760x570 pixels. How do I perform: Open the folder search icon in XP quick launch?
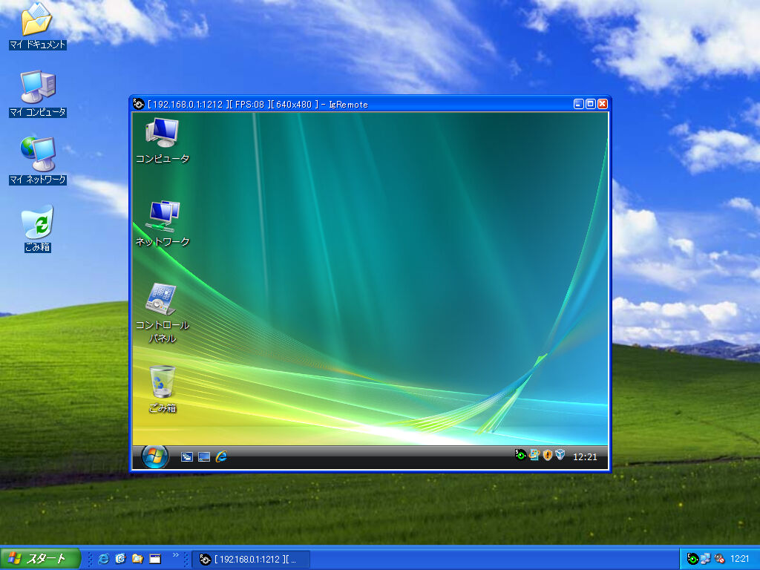coord(137,559)
